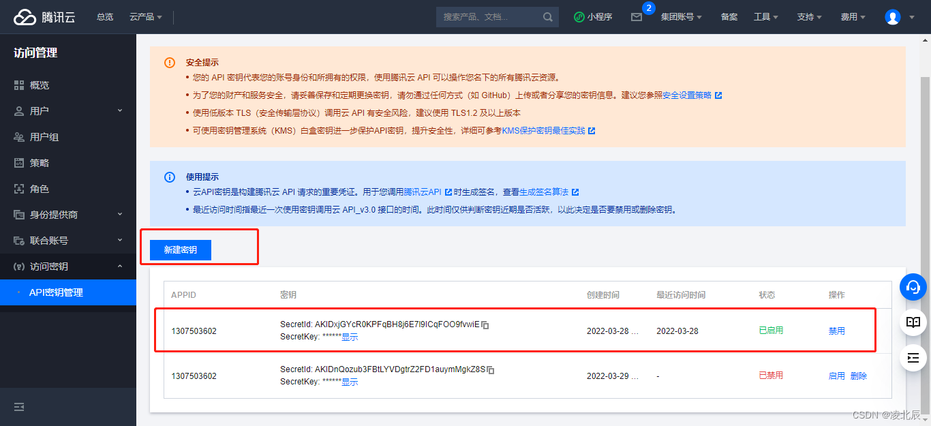Delete the second API key (删除)
Image resolution: width=931 pixels, height=426 pixels.
[x=859, y=376]
